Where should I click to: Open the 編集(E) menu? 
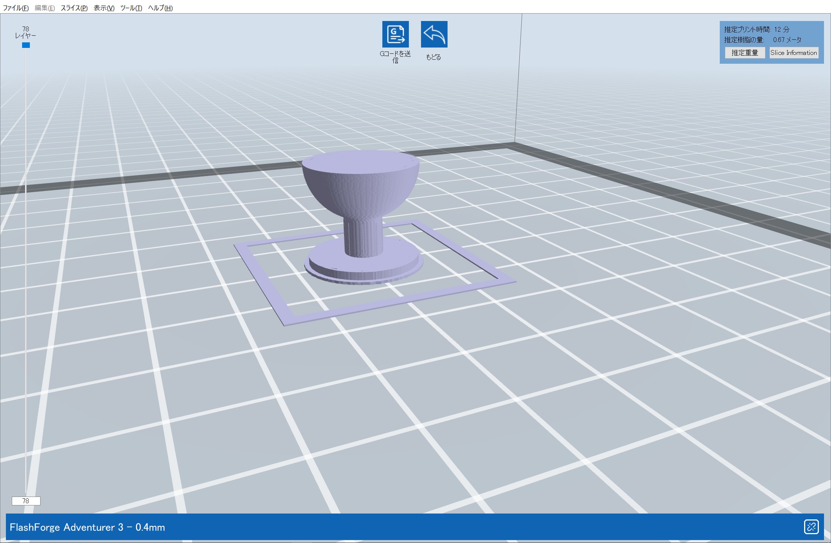click(45, 8)
